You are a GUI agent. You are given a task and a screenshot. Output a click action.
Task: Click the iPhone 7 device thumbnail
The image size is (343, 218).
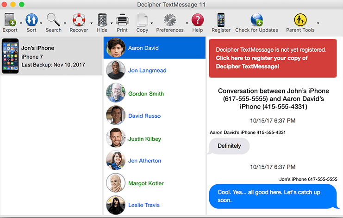click(10, 56)
